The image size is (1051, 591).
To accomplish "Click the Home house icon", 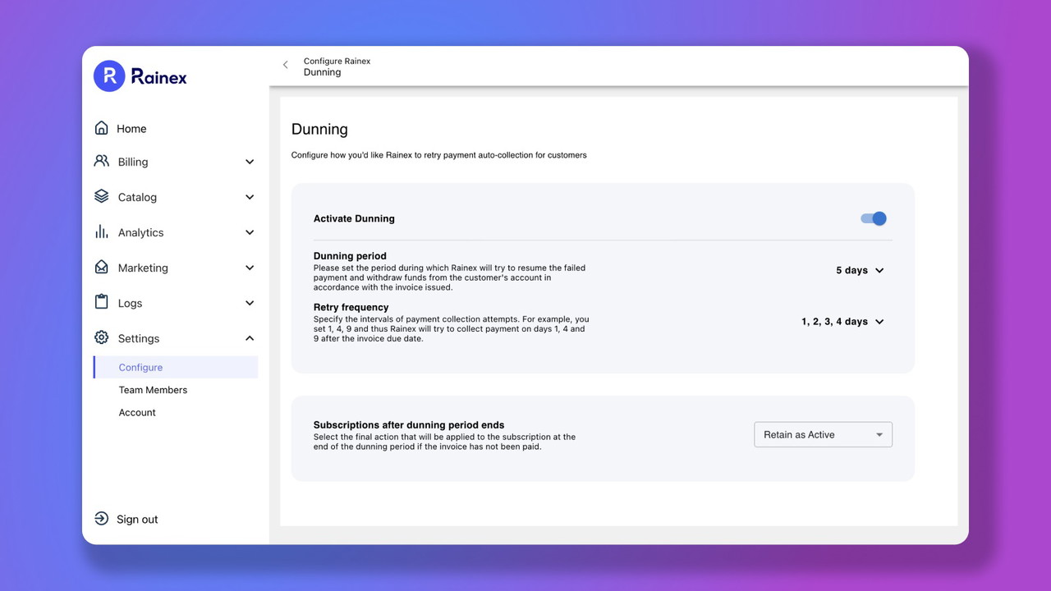I will pos(102,128).
